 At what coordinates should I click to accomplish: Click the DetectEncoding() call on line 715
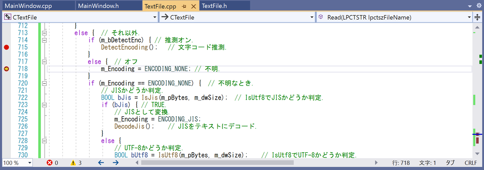pos(129,48)
